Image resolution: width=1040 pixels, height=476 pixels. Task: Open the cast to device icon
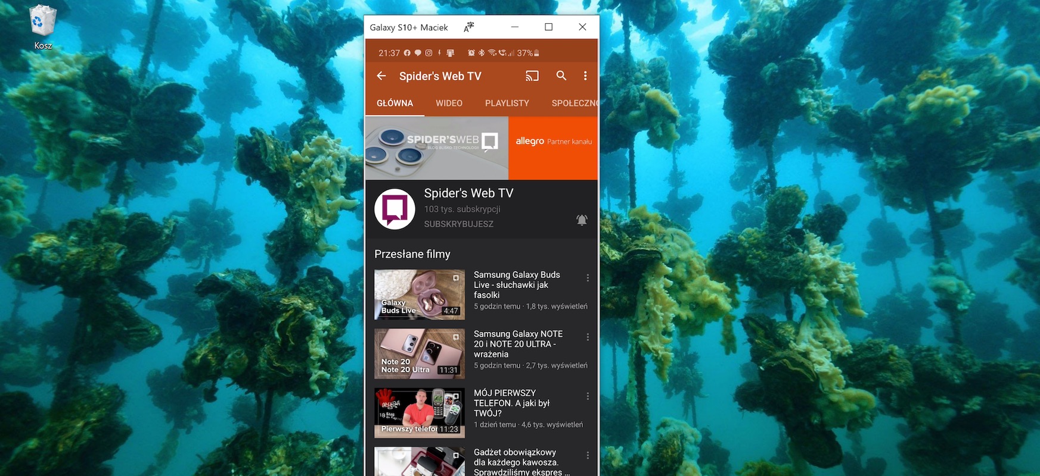[x=532, y=76]
